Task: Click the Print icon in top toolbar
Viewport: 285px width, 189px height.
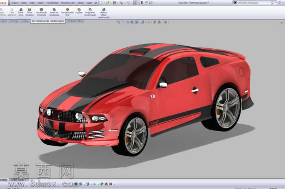Action: pyautogui.click(x=121, y=3)
